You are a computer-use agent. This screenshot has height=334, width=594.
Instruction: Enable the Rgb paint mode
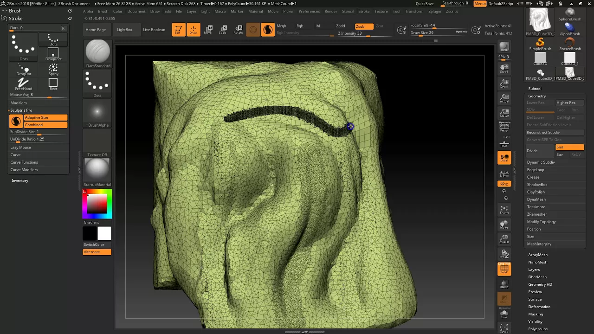tap(300, 26)
